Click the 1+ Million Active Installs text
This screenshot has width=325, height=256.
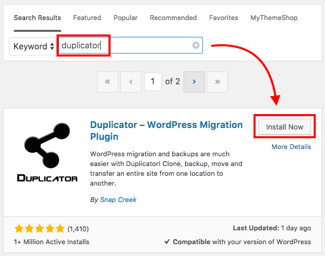(51, 242)
